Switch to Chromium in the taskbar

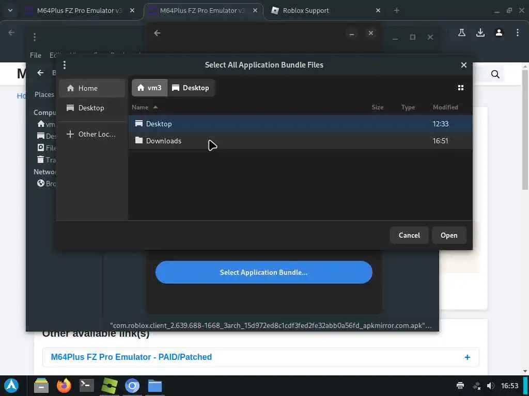pos(132,386)
